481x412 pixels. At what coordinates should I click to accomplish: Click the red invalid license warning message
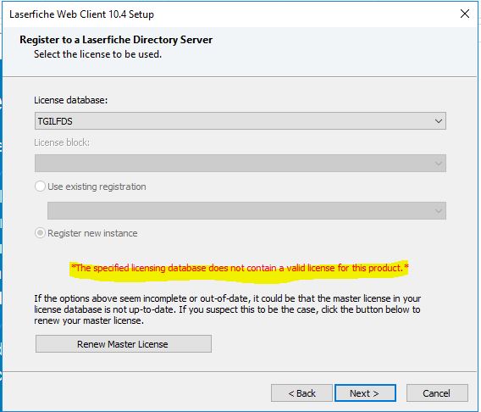(240, 268)
